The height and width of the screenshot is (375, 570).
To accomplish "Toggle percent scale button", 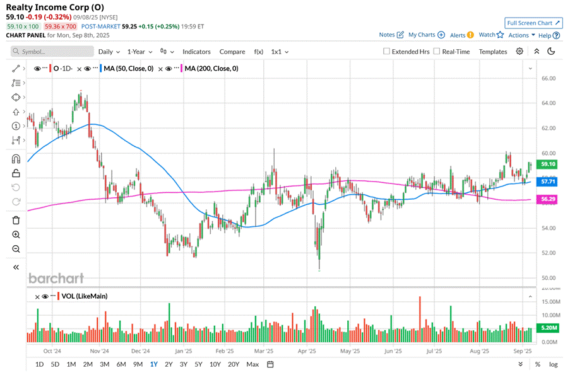I will pos(537,364).
